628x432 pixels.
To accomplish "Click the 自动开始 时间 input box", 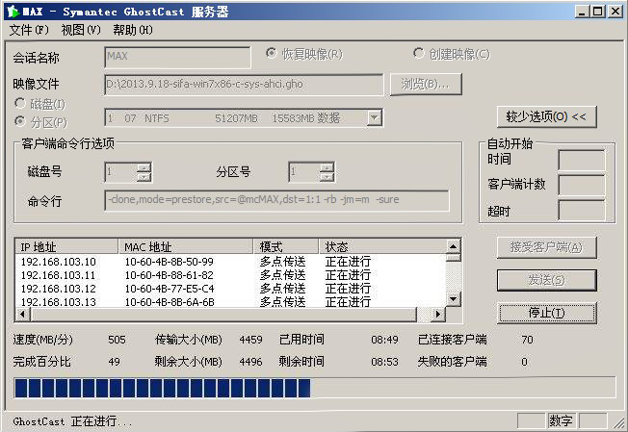I will tap(582, 161).
